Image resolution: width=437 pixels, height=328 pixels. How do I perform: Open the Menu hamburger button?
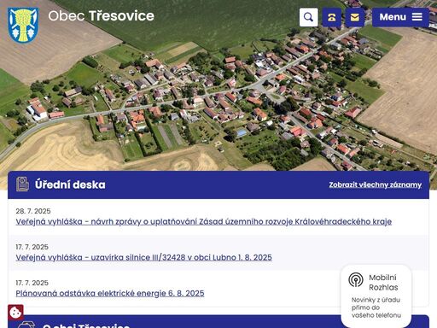point(400,17)
